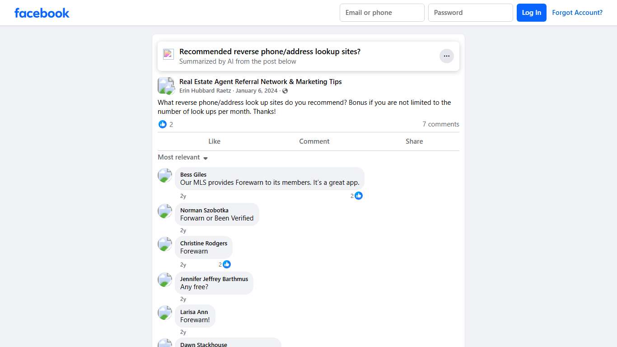Click the thumbs-up reaction icon under the post

pyautogui.click(x=163, y=124)
